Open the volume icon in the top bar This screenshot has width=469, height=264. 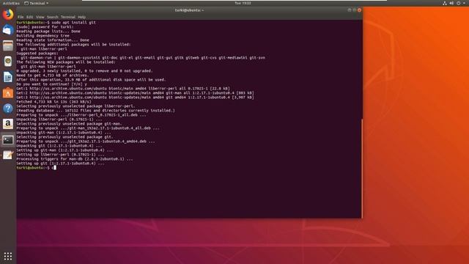451,3
